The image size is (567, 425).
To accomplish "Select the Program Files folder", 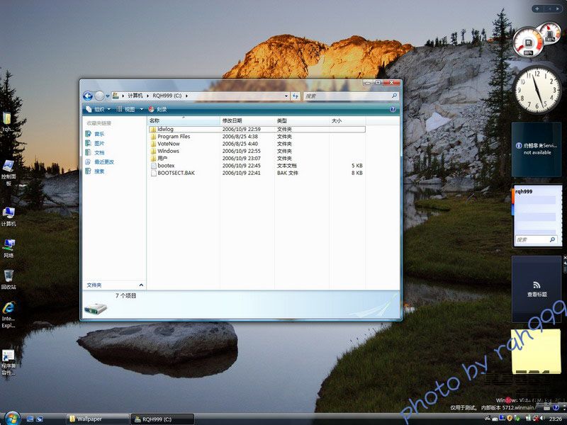I will point(257,136).
